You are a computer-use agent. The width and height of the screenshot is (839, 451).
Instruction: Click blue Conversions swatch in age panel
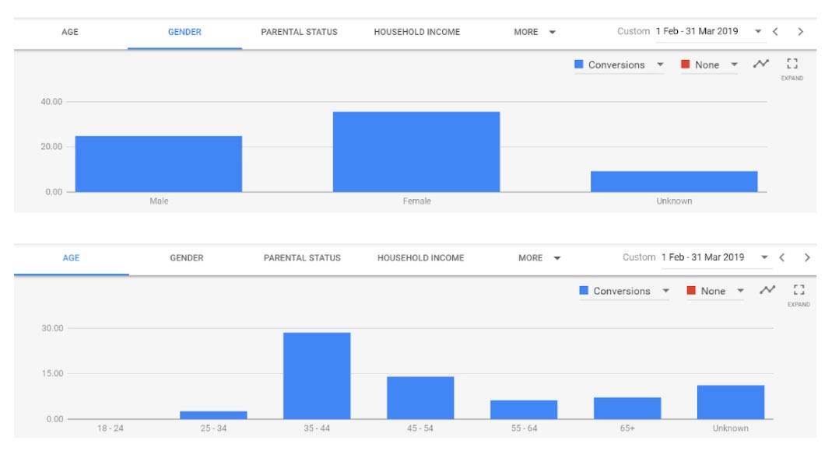click(584, 290)
